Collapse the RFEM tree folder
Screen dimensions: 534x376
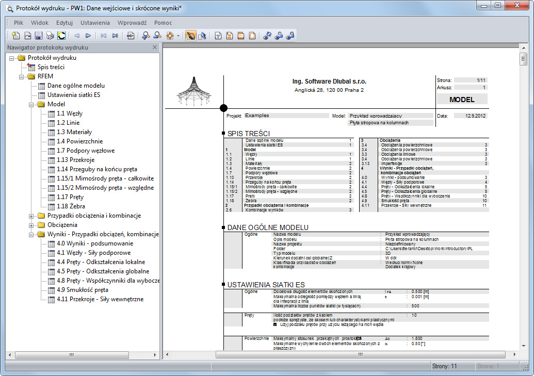click(x=22, y=77)
